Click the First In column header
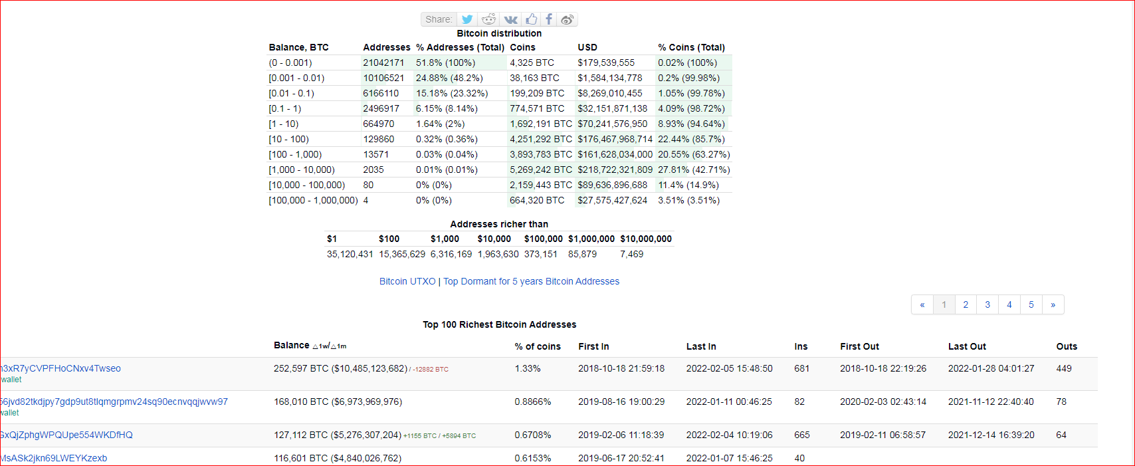The width and height of the screenshot is (1135, 466). 593,346
